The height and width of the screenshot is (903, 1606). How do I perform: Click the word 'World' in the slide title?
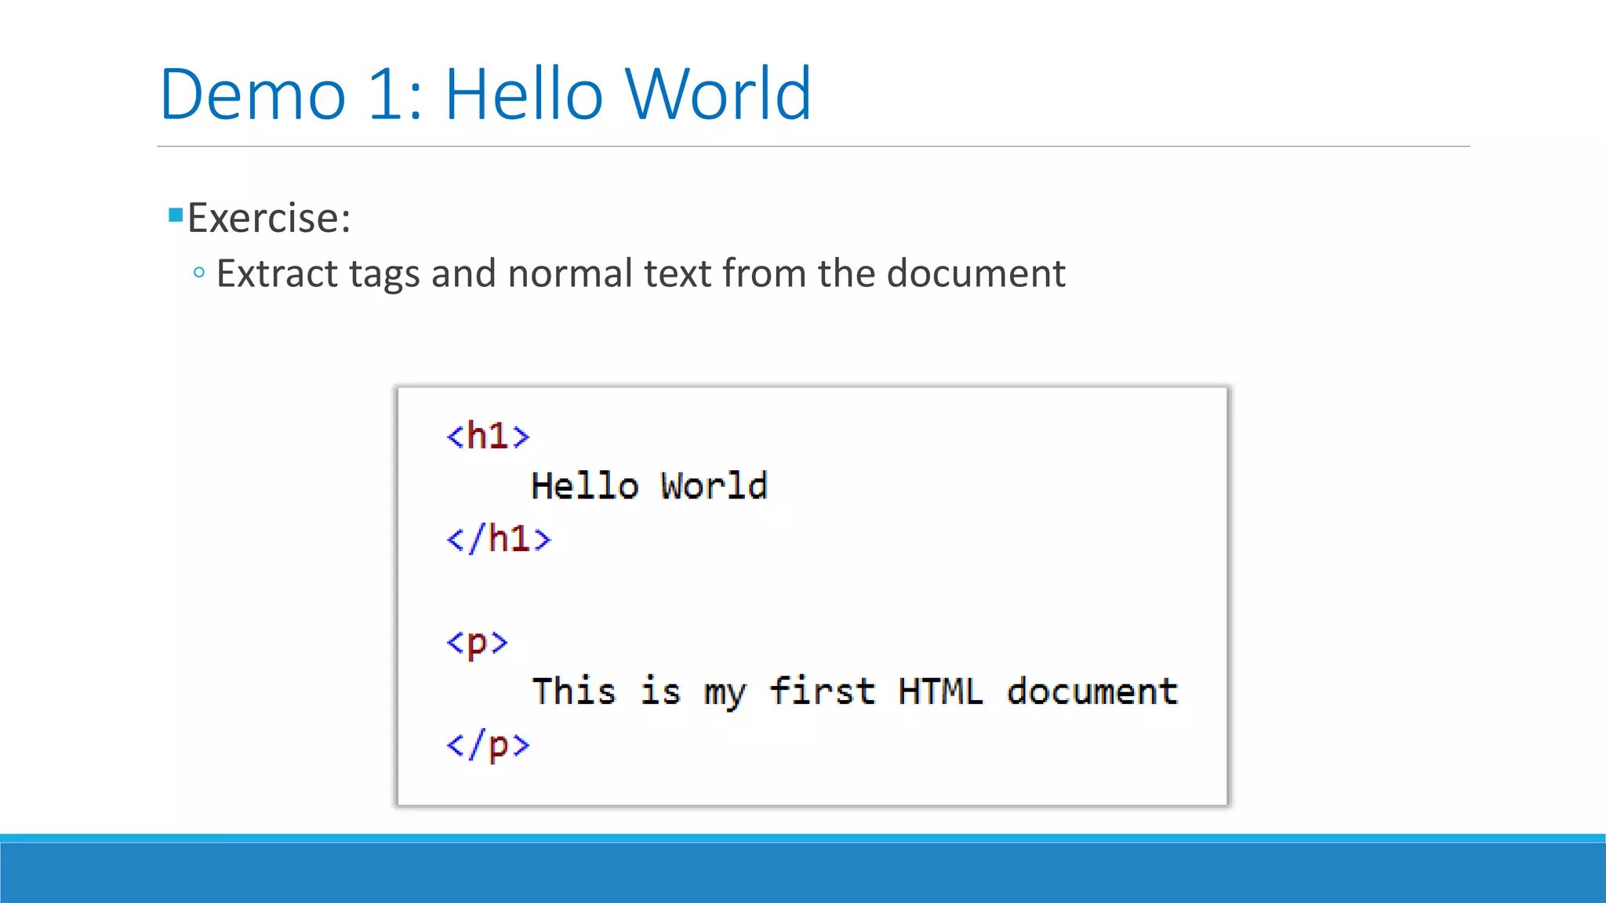pyautogui.click(x=718, y=94)
